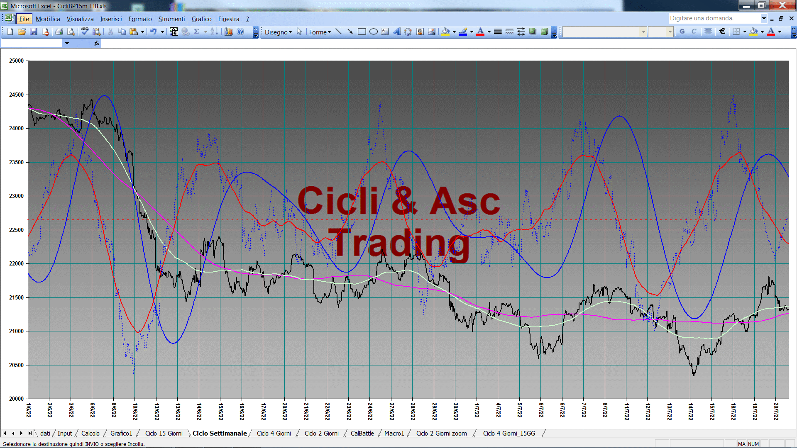797x448 pixels.
Task: Click the Copy icon
Action: click(x=122, y=32)
